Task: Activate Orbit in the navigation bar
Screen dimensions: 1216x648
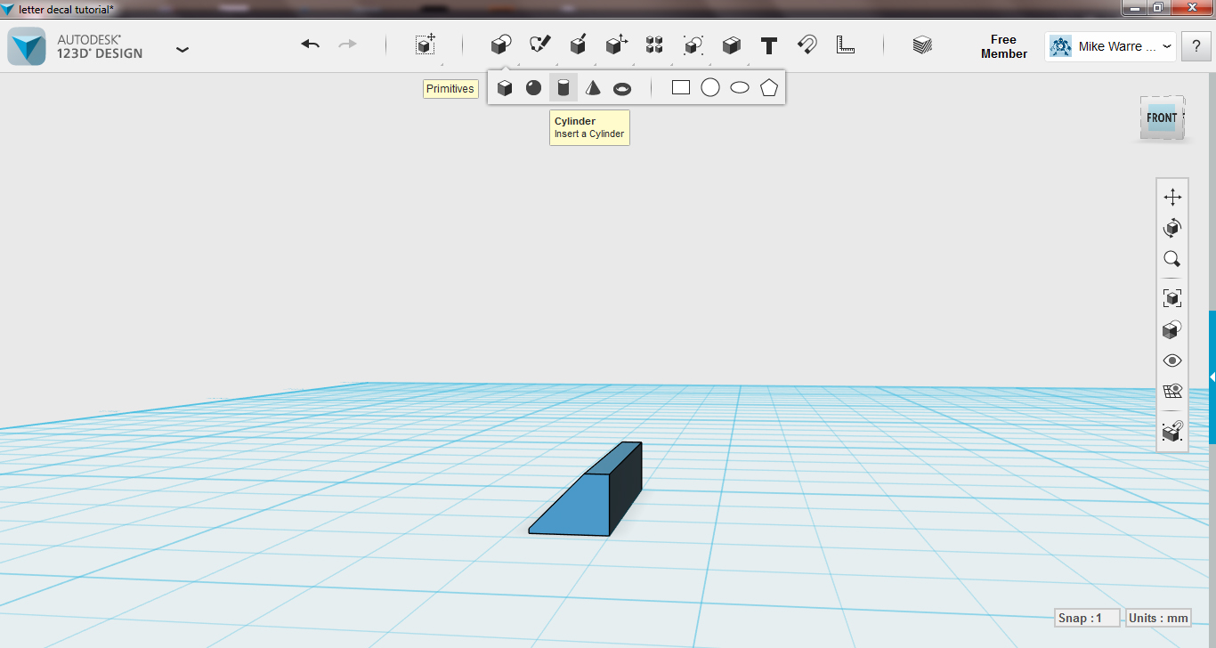Action: pos(1172,228)
